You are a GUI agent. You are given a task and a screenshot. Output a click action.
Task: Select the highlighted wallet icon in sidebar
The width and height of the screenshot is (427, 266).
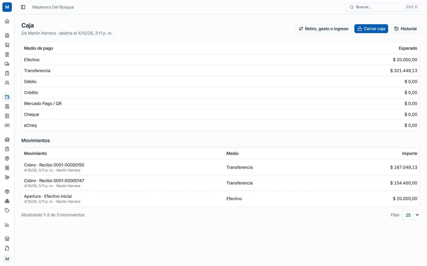[x=7, y=97]
